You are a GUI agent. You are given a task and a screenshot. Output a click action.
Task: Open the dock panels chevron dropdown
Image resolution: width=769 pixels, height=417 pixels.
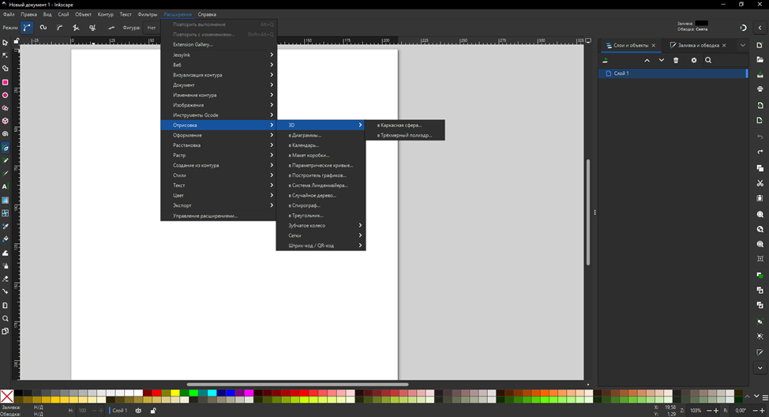coord(742,45)
